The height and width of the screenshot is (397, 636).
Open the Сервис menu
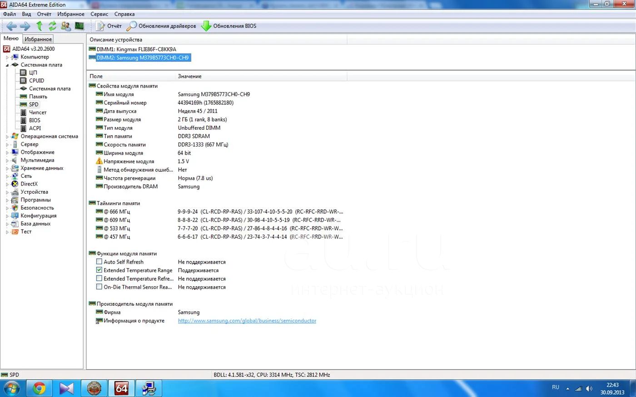99,14
